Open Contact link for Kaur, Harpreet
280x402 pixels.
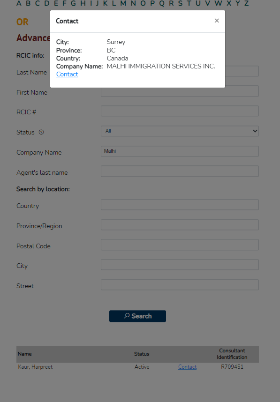[x=187, y=367]
